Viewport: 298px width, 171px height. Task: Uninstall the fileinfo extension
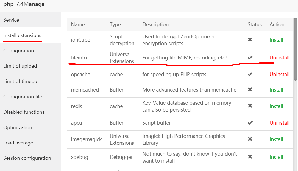[x=279, y=58]
